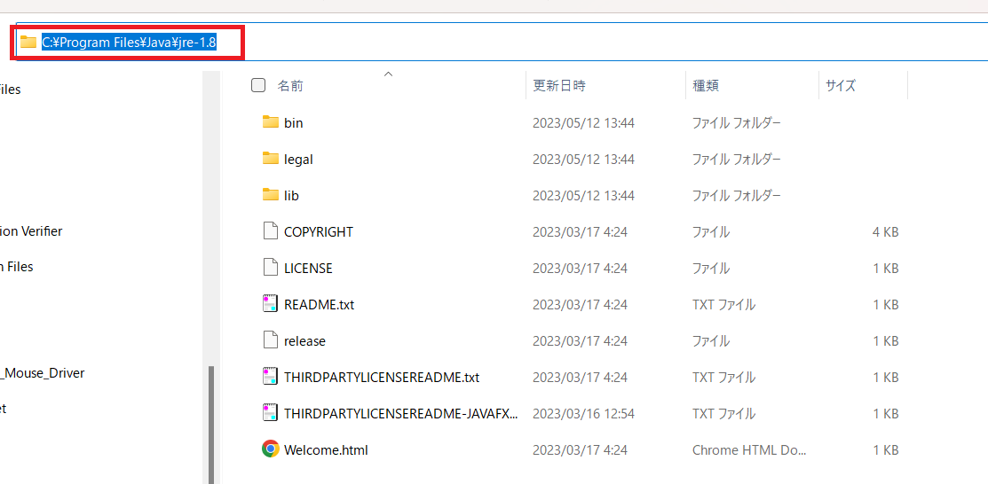This screenshot has width=988, height=484.
Task: Select the release file name
Action: (305, 341)
